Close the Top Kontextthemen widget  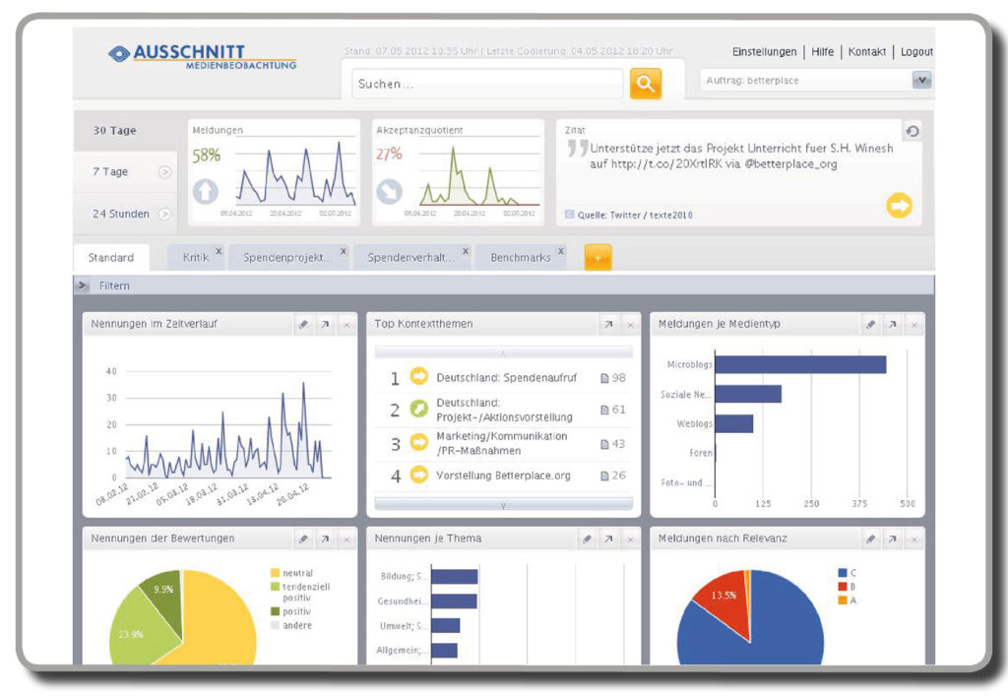(630, 325)
